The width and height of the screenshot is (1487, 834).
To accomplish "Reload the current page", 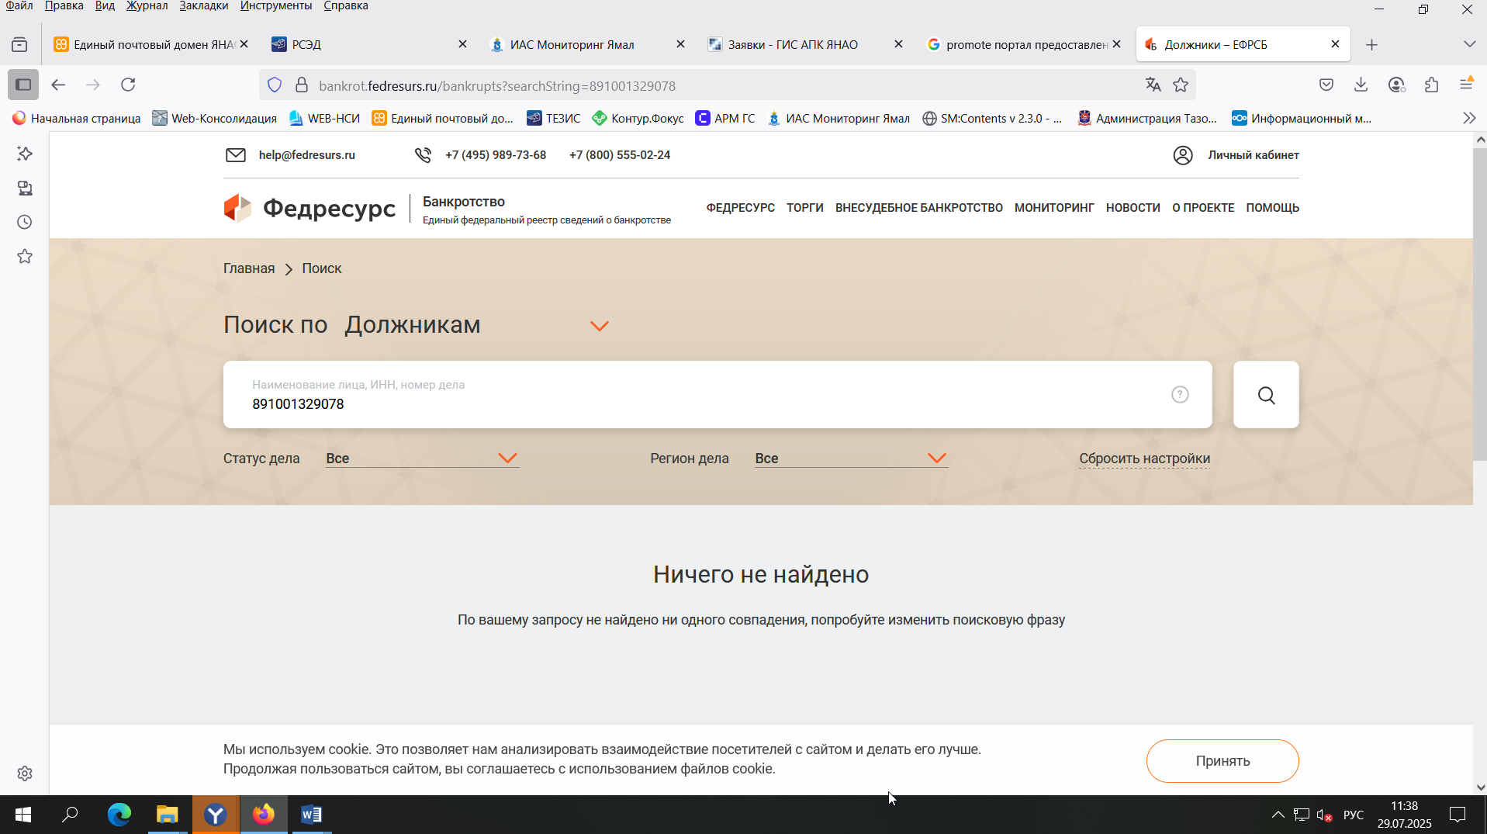I will pyautogui.click(x=128, y=85).
